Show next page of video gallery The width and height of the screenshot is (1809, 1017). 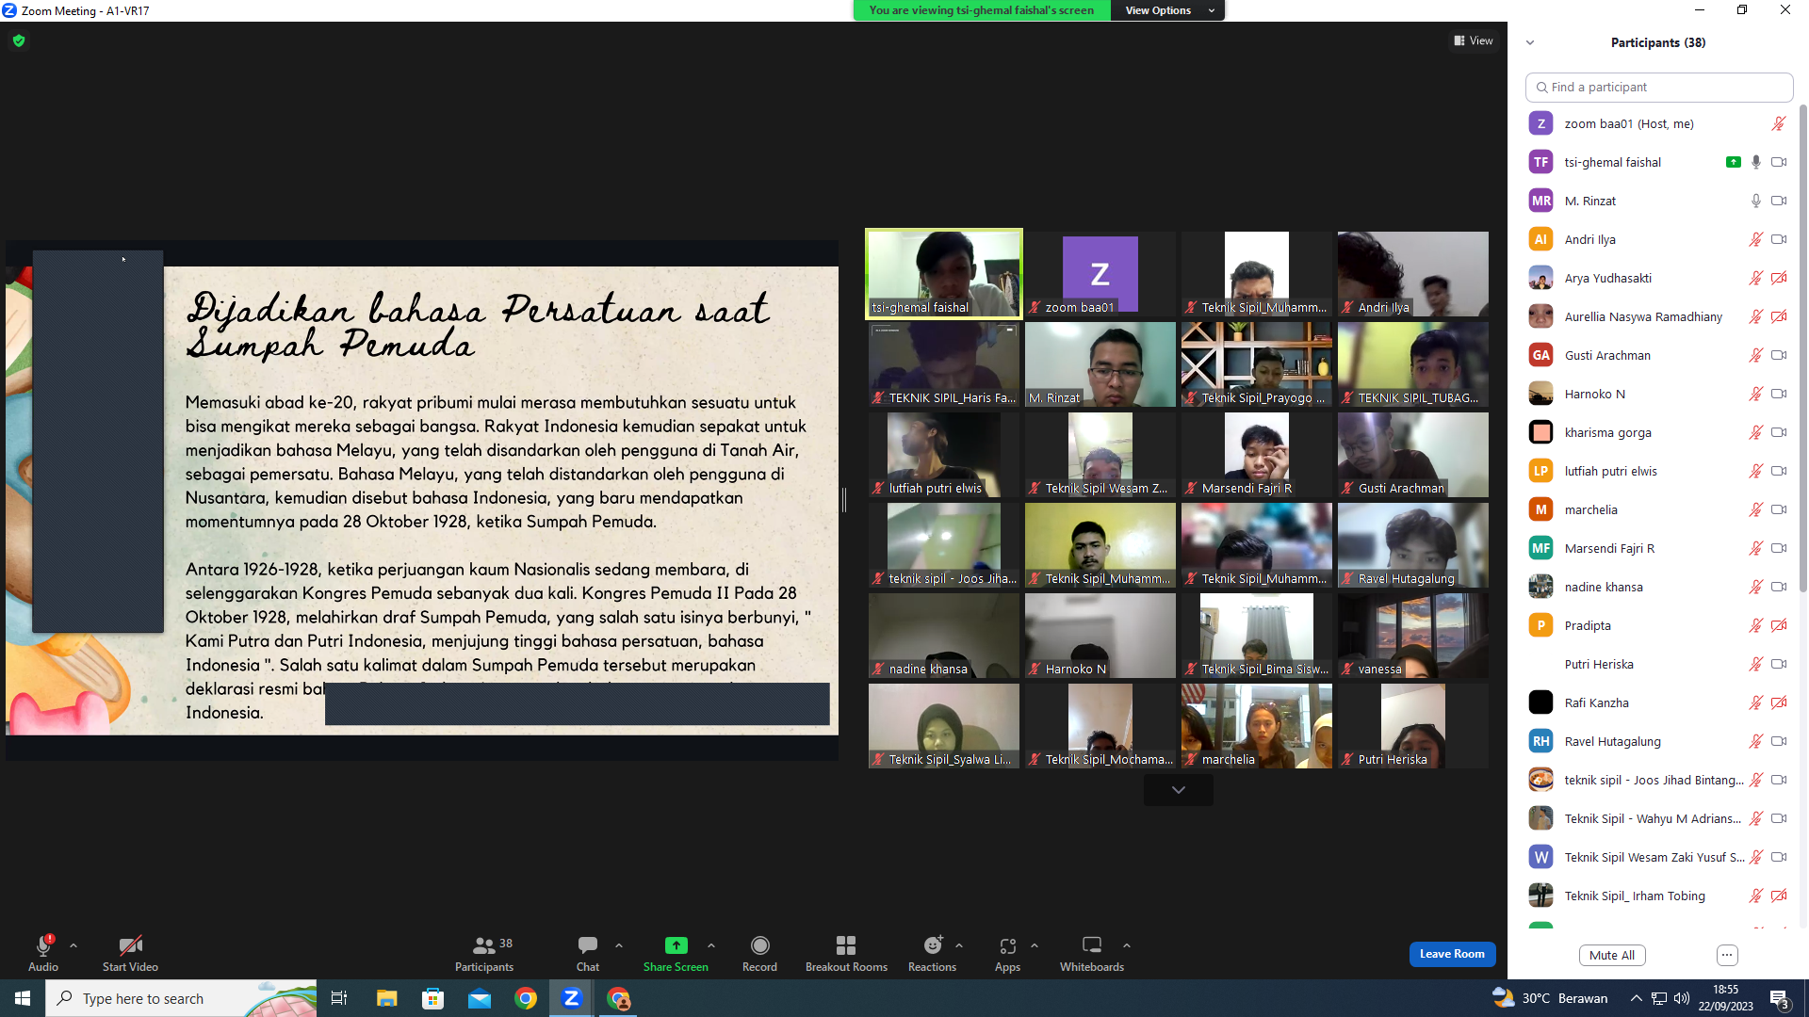point(1178,790)
